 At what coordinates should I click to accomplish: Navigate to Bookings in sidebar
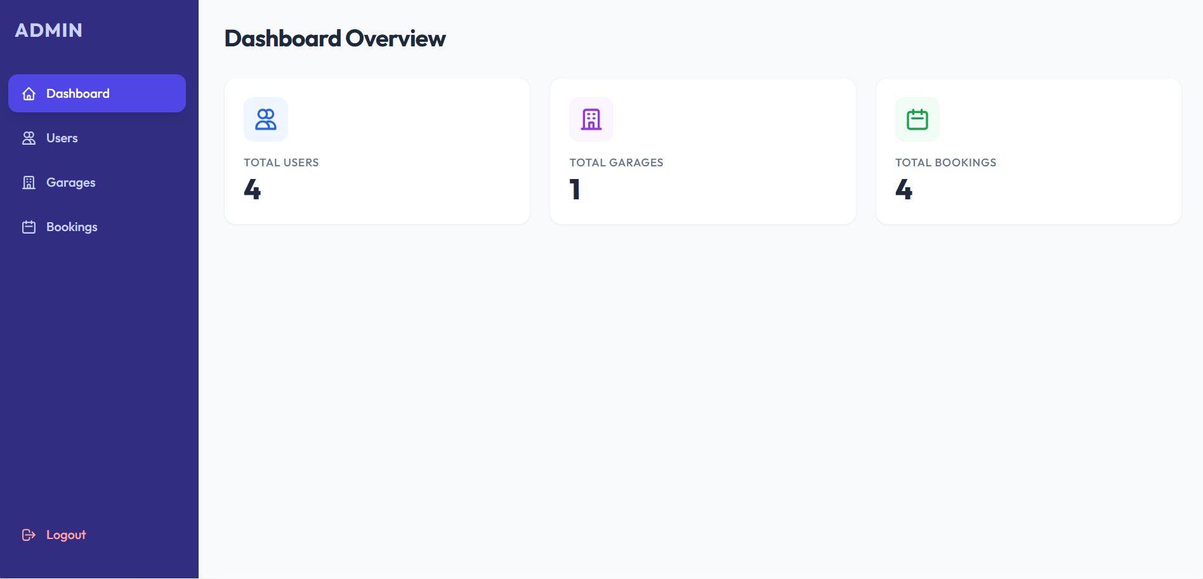[97, 227]
